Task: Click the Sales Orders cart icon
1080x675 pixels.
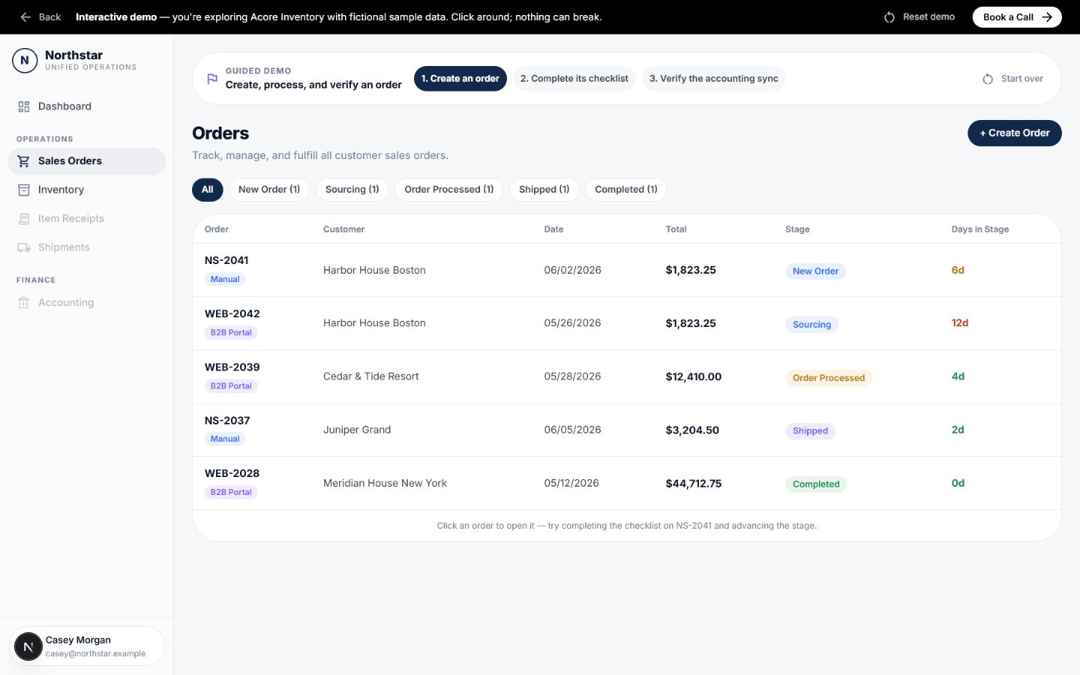Action: [x=24, y=161]
